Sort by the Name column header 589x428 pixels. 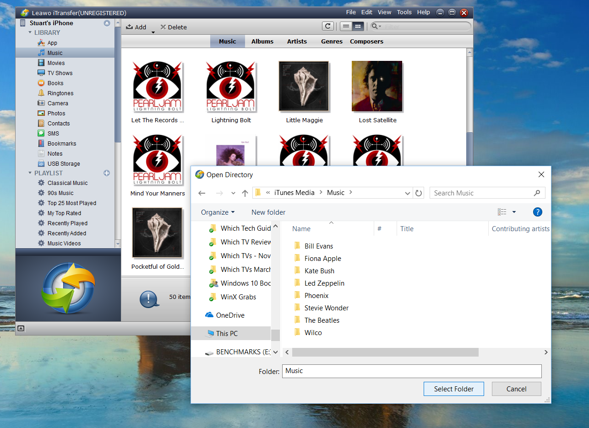[x=301, y=228]
